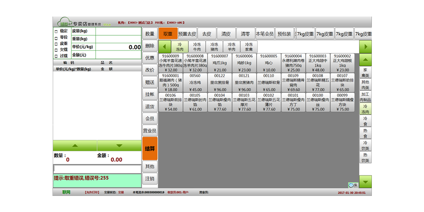Screen dimensions: 424x212
Task: Select the 冷冻猪肉 subcategory tab
Action: click(214, 47)
